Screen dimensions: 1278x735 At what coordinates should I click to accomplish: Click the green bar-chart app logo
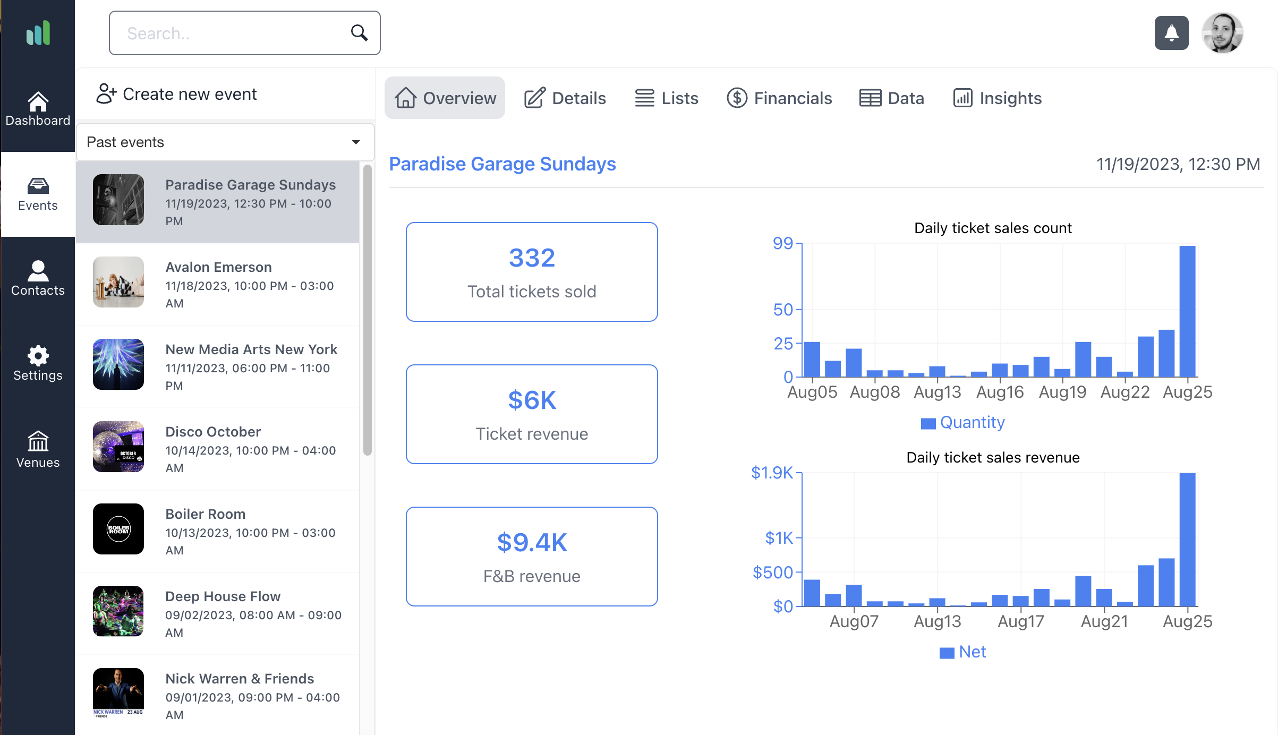[x=38, y=33]
